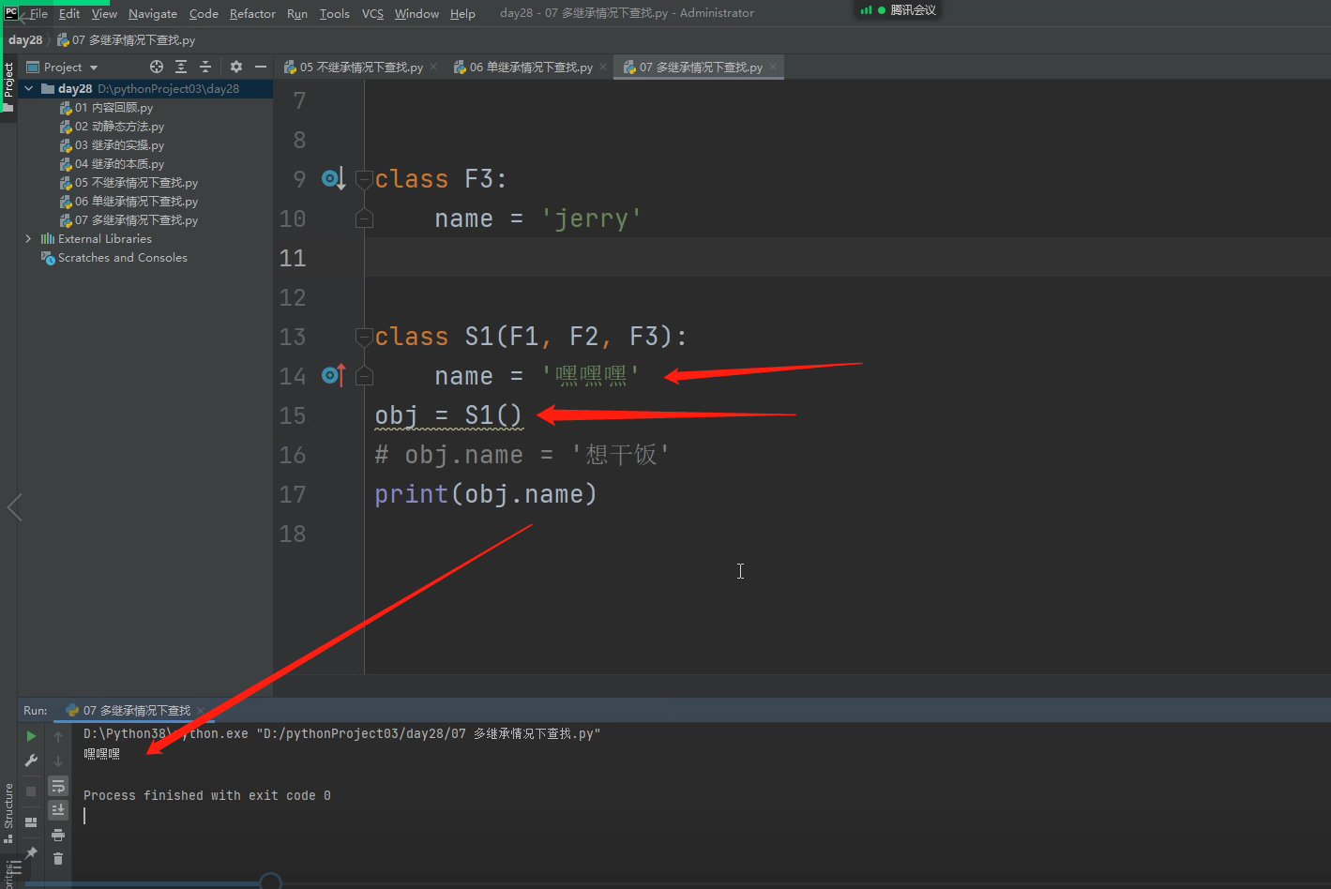Close the Run tab 07 多继承情况下查找
This screenshot has height=889, width=1331.
(x=200, y=711)
